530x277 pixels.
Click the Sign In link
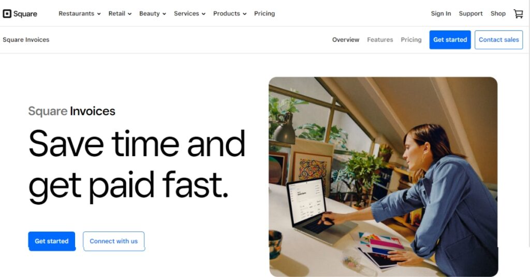coord(441,13)
